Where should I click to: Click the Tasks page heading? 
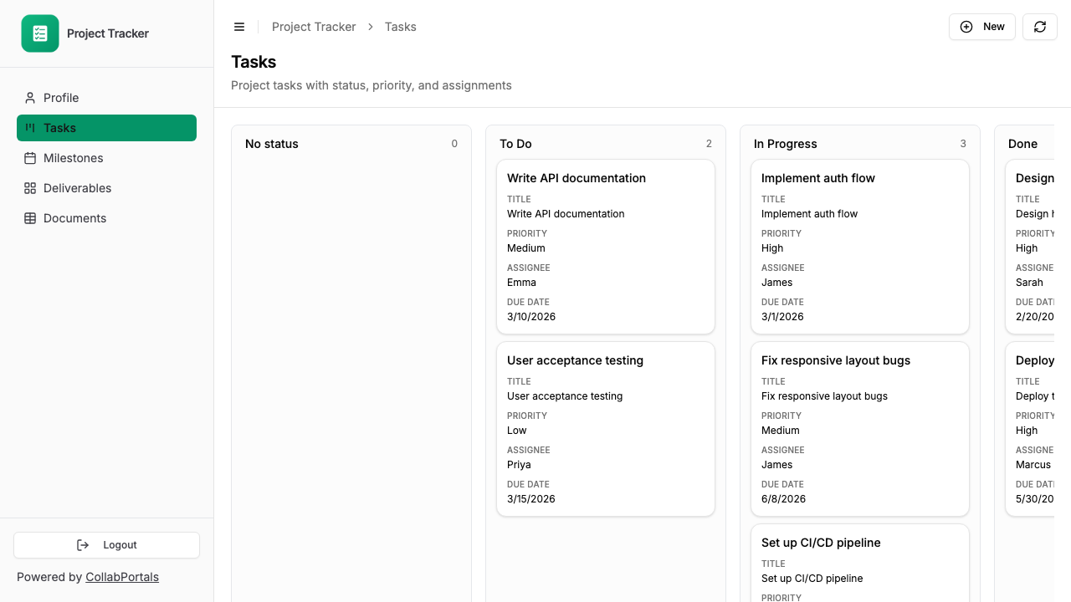coord(254,62)
